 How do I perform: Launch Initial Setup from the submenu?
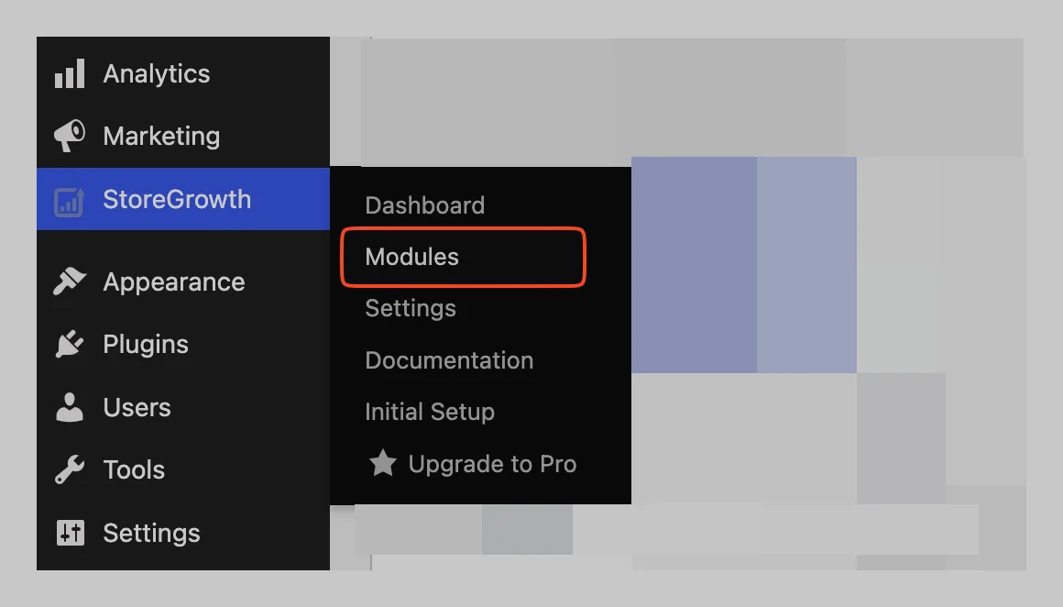click(x=430, y=412)
